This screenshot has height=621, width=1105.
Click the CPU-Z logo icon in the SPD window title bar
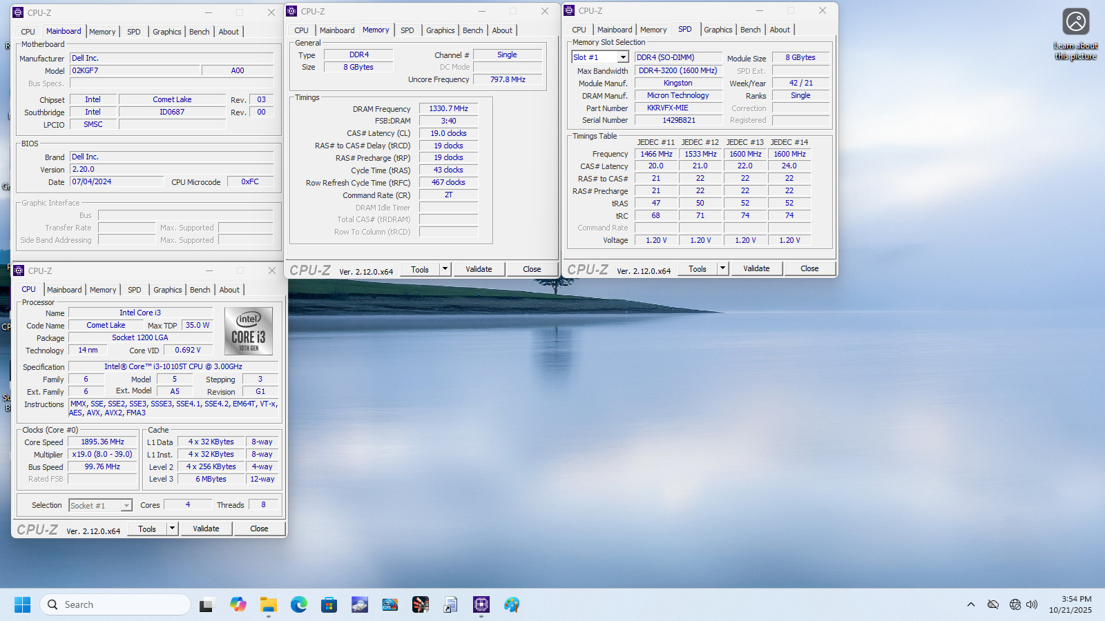tap(569, 10)
